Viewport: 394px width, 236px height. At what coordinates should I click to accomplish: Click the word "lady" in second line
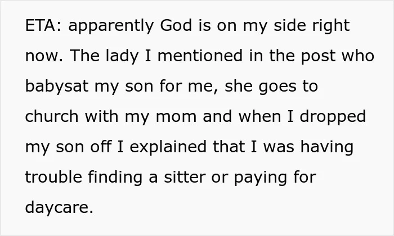pyautogui.click(x=122, y=57)
